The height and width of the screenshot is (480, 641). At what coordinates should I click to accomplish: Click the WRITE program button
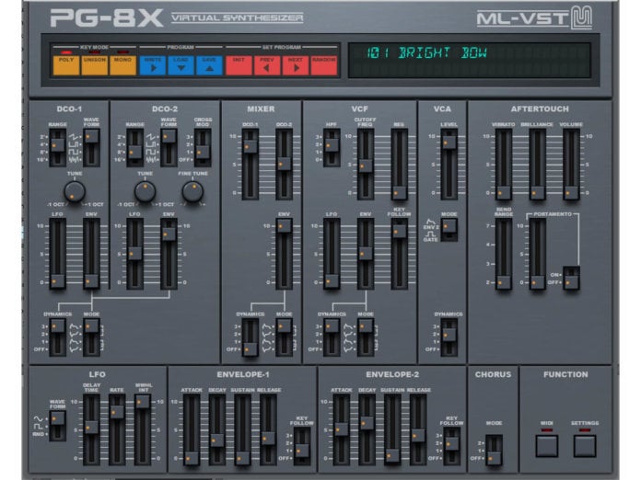(152, 63)
